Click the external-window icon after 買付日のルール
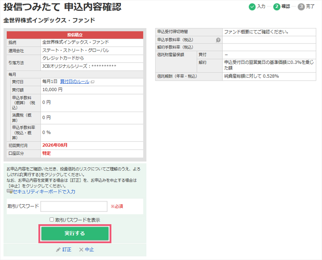Image resolution: width=322 pixels, height=260 pixels. [93, 82]
